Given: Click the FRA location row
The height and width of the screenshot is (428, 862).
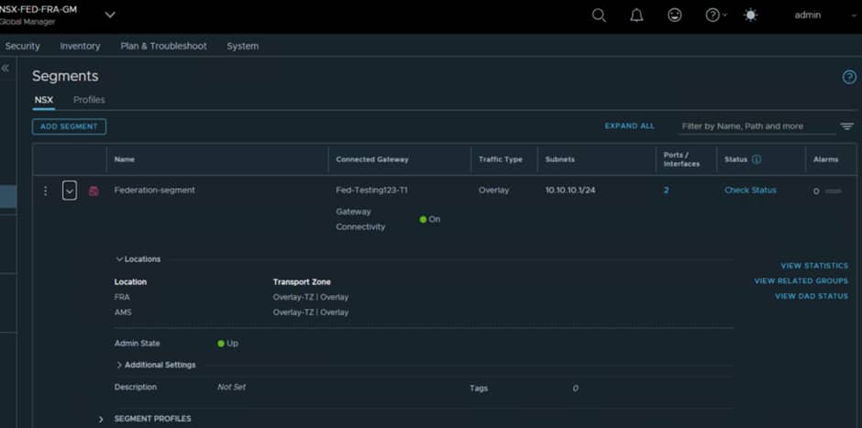Looking at the screenshot, I should pyautogui.click(x=122, y=297).
